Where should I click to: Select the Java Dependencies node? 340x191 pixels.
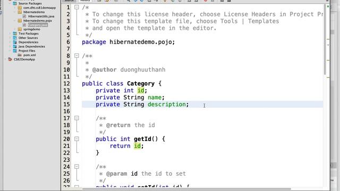coord(32,46)
